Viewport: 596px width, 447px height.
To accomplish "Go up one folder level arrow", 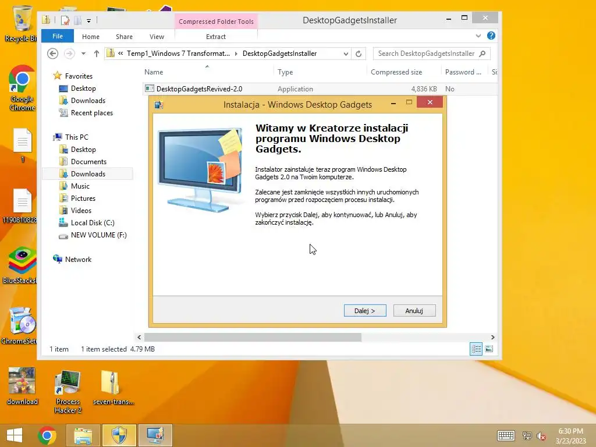I will [97, 54].
